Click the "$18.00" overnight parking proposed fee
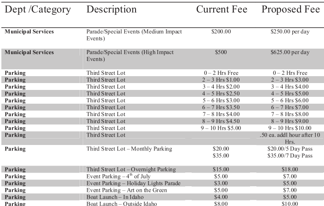Image resolution: width=324 pixels, height=206 pixels. coord(290,170)
